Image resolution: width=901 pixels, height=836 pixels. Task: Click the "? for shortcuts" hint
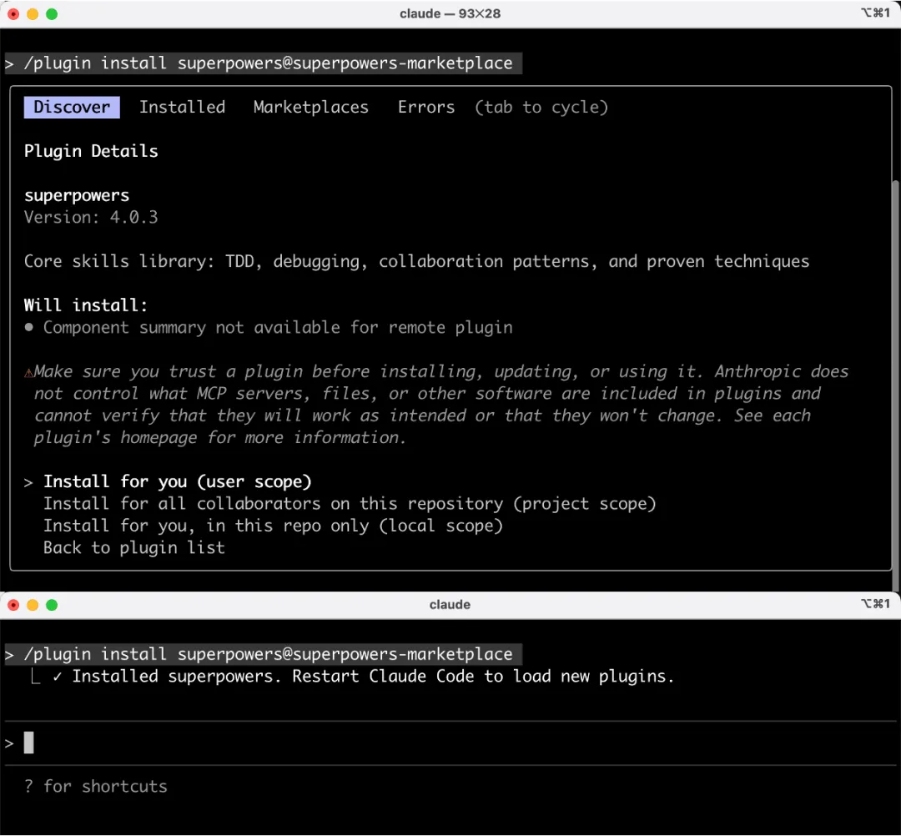(96, 787)
